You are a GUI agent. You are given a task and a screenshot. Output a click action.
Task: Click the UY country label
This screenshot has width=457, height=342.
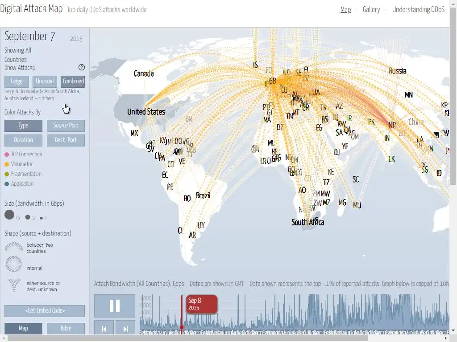click(x=201, y=225)
